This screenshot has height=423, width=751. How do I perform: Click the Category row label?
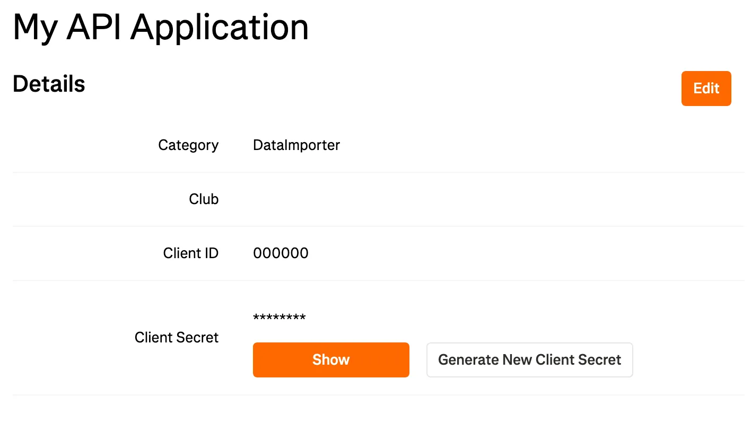pos(188,145)
